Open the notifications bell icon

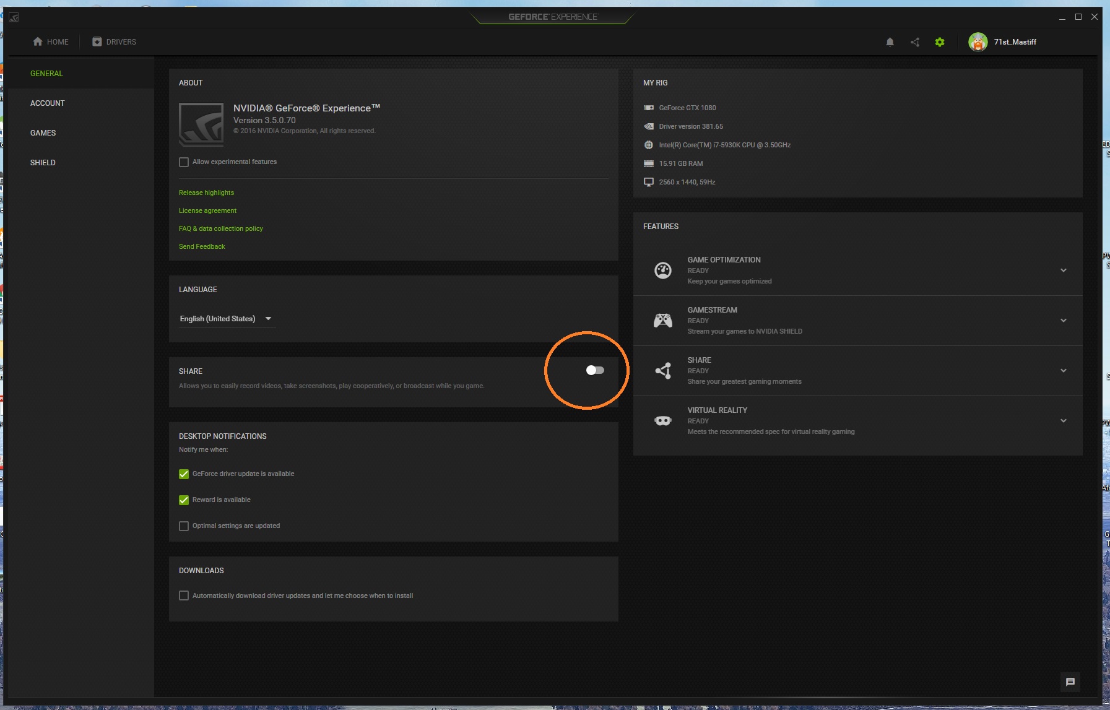click(890, 42)
